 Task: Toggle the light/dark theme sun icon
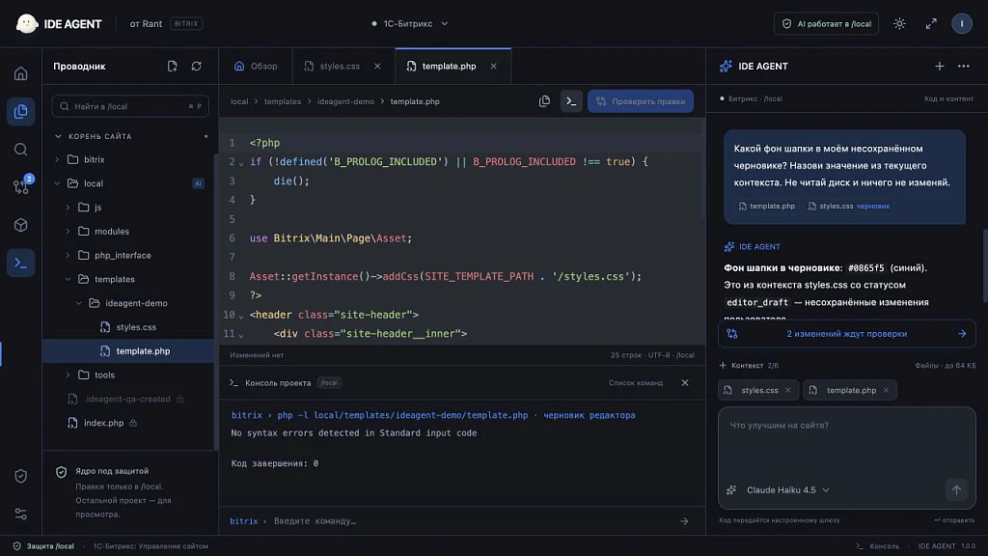(899, 24)
